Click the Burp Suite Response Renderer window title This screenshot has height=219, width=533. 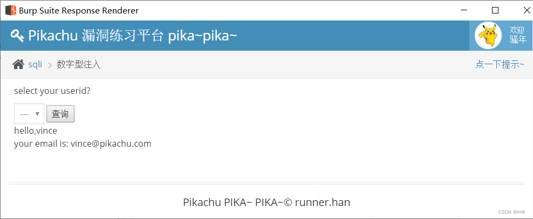[x=79, y=10]
